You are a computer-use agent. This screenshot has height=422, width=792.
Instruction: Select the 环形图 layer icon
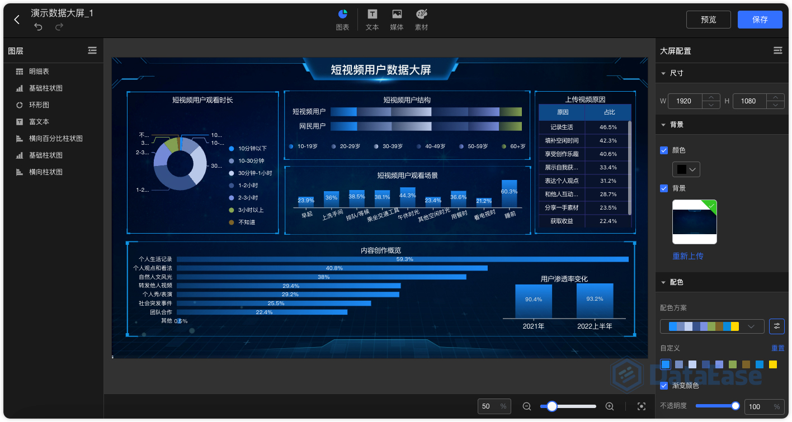tap(20, 105)
